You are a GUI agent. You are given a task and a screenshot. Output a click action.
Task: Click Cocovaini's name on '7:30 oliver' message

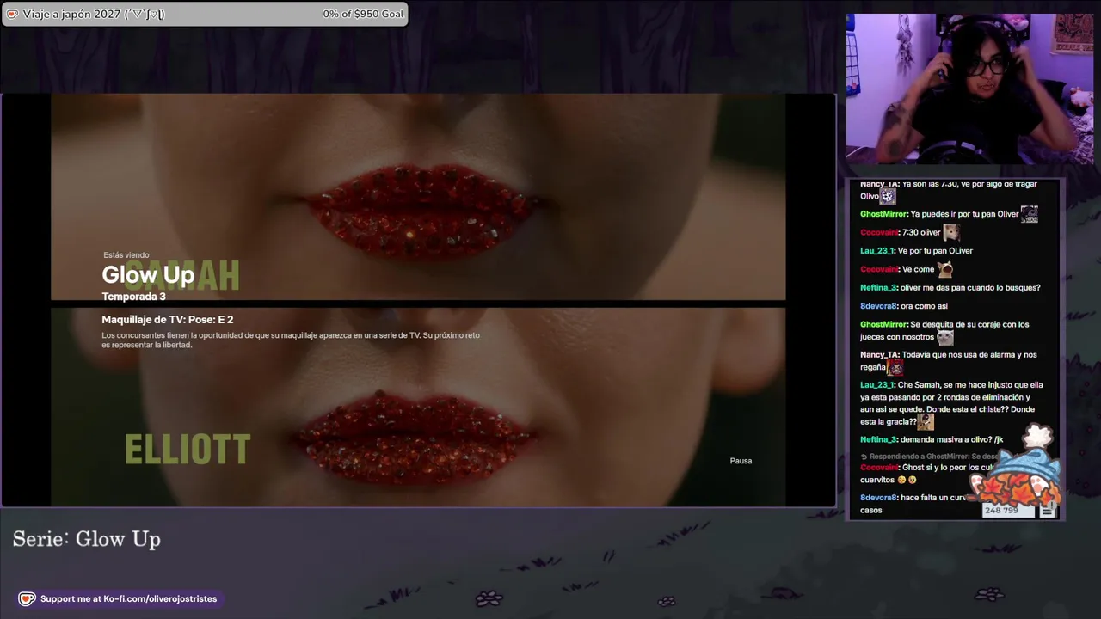(x=879, y=232)
